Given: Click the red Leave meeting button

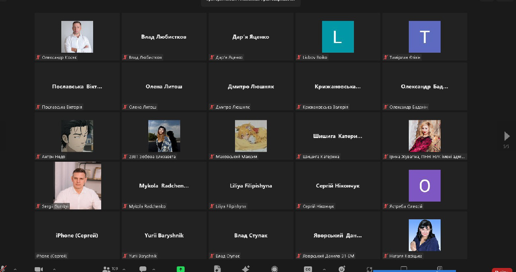Looking at the screenshot, I should point(502,270).
